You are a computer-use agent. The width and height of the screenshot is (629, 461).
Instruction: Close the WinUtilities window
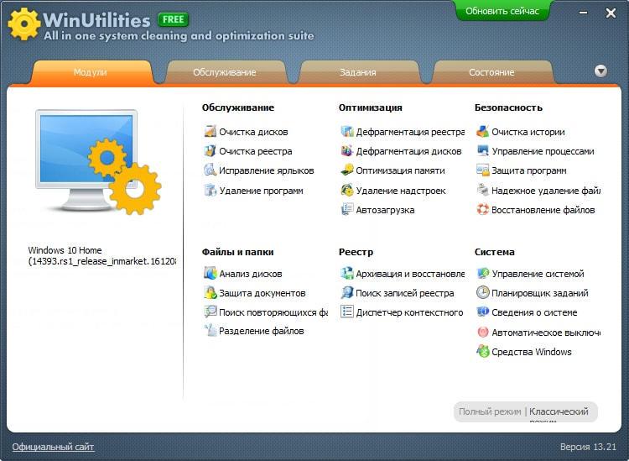tap(611, 13)
